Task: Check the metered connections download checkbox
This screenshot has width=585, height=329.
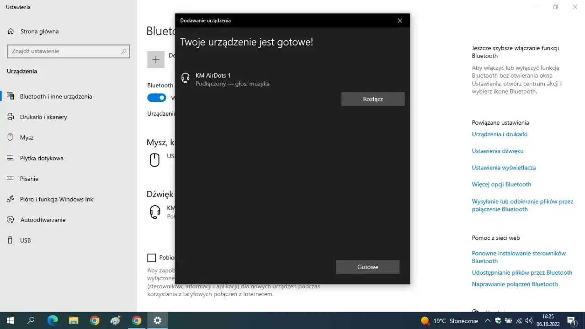Action: 152,258
